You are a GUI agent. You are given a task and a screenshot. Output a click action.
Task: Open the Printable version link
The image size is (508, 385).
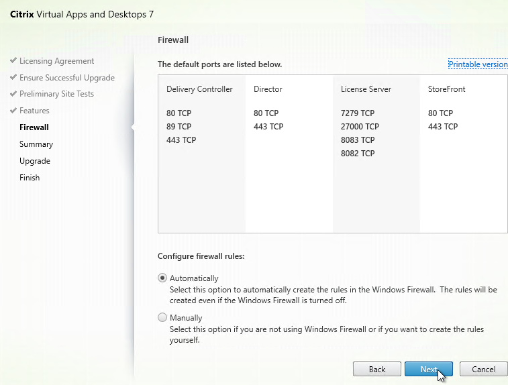pyautogui.click(x=478, y=64)
